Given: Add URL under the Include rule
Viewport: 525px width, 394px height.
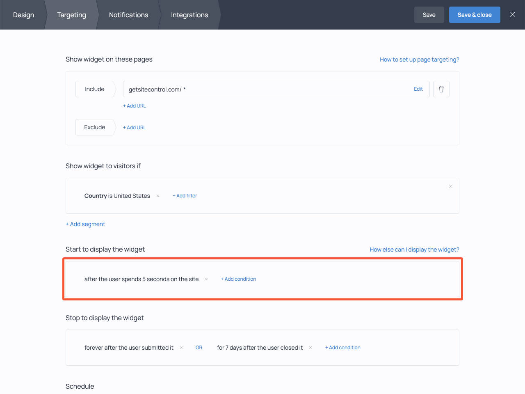Looking at the screenshot, I should 135,106.
